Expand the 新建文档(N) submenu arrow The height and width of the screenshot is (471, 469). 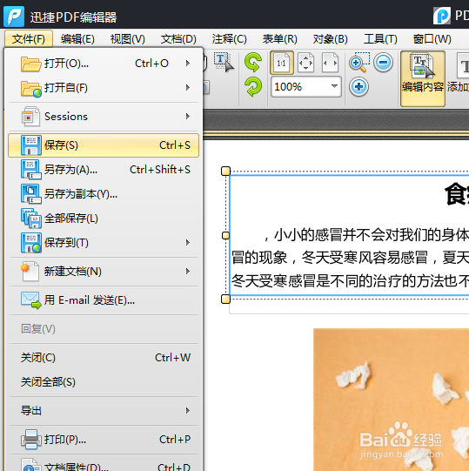click(188, 272)
